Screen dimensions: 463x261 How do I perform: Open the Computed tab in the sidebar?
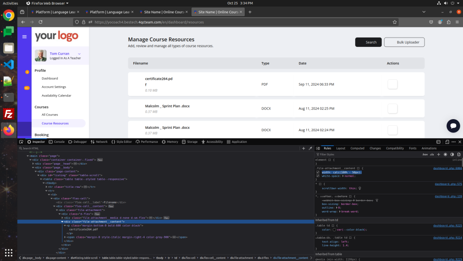coord(357,148)
